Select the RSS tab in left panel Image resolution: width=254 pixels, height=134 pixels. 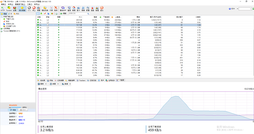(16, 14)
